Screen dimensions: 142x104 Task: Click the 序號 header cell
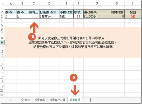pos(78,12)
